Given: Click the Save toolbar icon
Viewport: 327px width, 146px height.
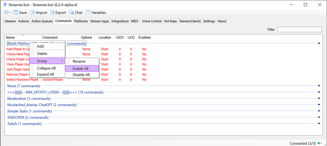Looking at the screenshot, I should pyautogui.click(x=16, y=13).
